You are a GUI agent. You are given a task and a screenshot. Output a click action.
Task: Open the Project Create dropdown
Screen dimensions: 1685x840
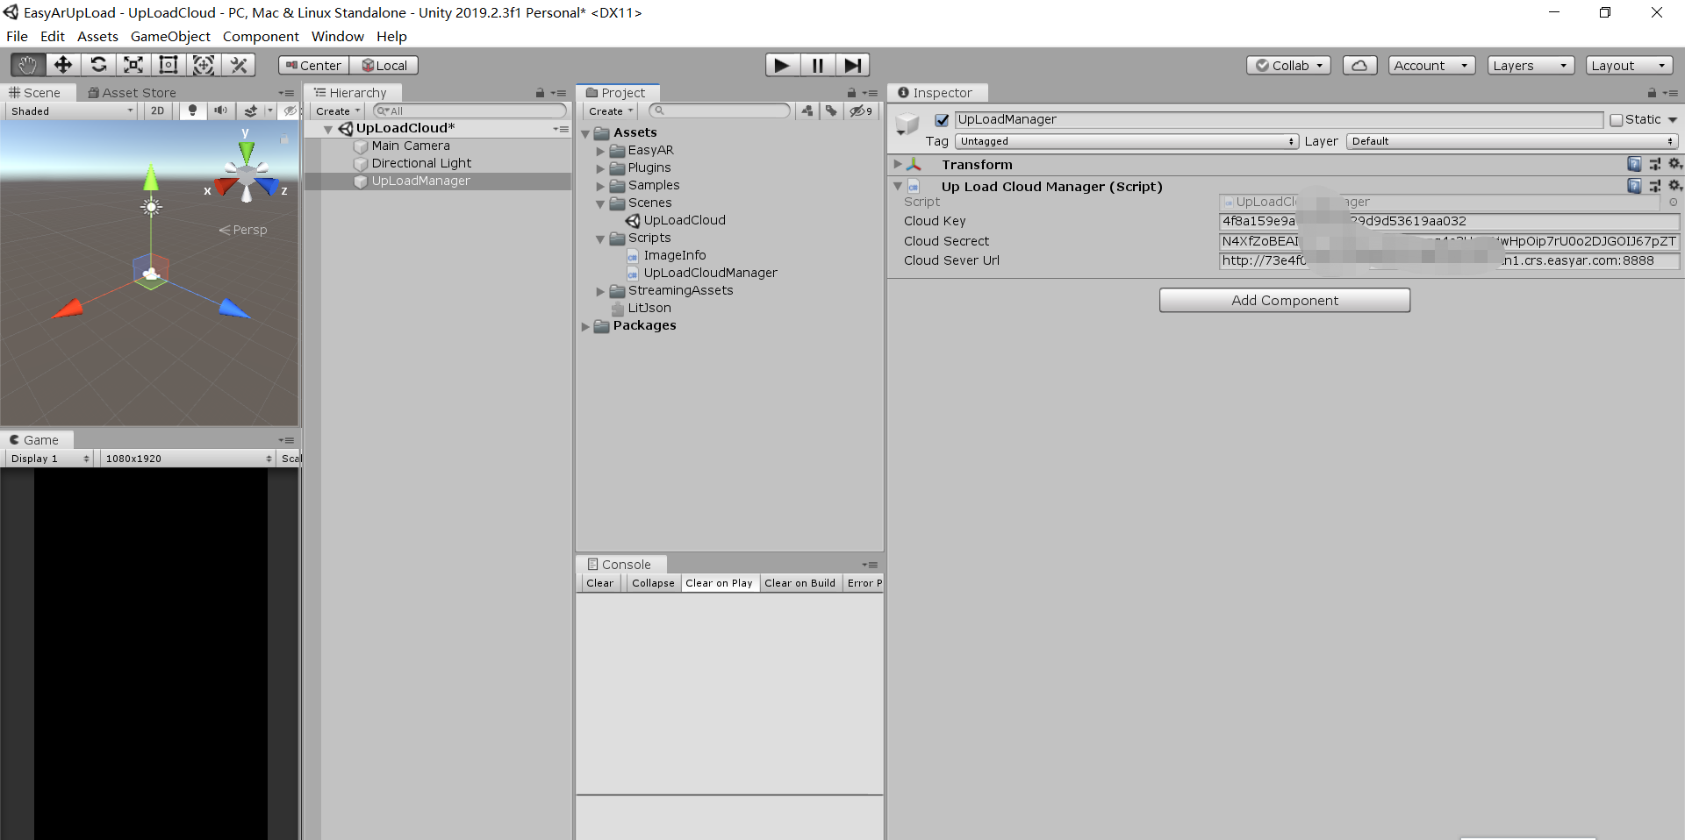coord(611,111)
